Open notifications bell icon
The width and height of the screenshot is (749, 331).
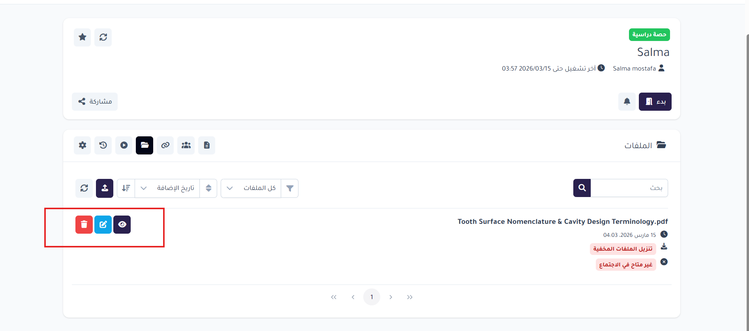point(627,102)
